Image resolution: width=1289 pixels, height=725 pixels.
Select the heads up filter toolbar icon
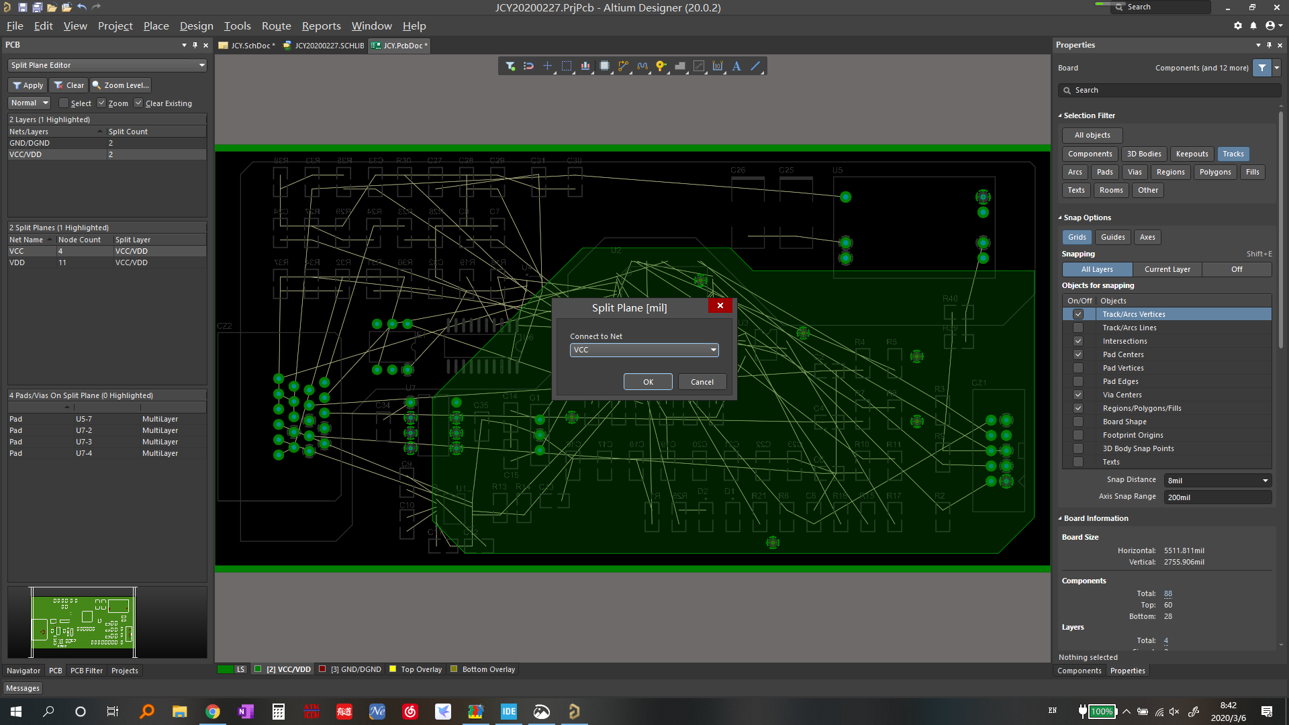pos(509,66)
